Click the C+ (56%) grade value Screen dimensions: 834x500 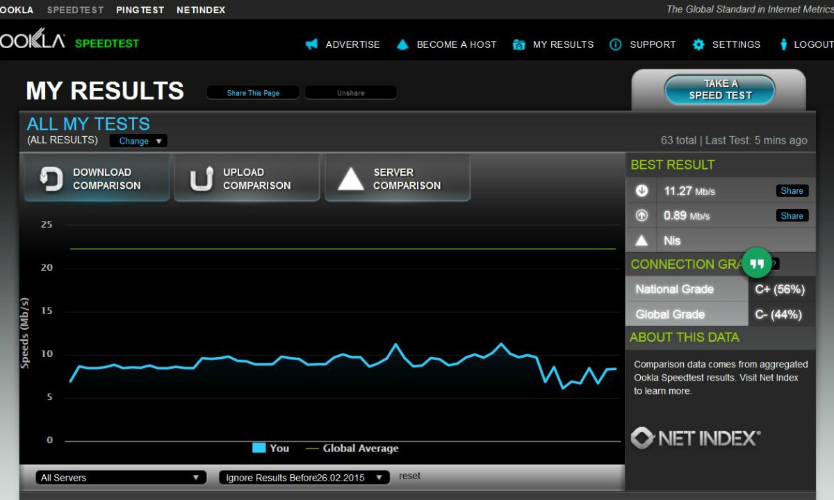tap(779, 290)
